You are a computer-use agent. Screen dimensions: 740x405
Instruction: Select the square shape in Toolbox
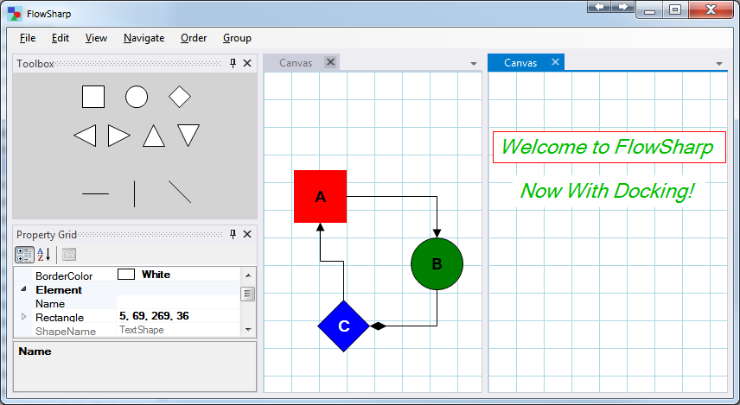point(93,97)
